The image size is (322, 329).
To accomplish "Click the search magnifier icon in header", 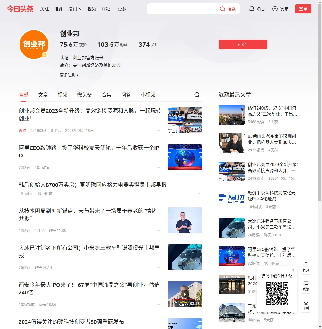I will pos(222,9).
